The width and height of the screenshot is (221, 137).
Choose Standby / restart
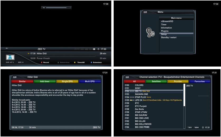coord(176,37)
